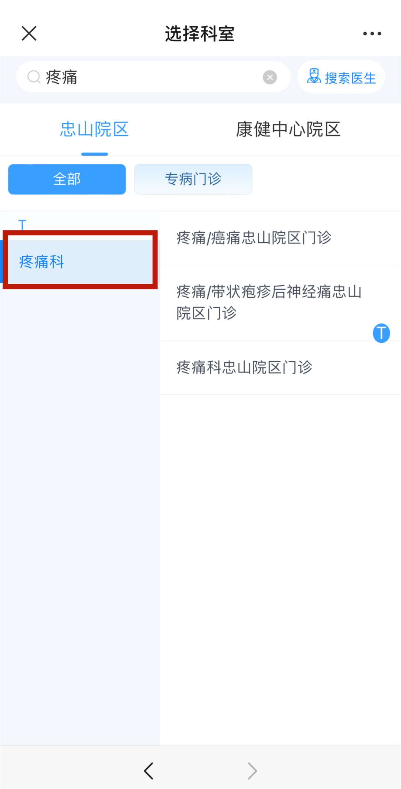Open 疼痛/带状疱疹后神经痛忠山院区门诊
The image size is (401, 789).
281,303
